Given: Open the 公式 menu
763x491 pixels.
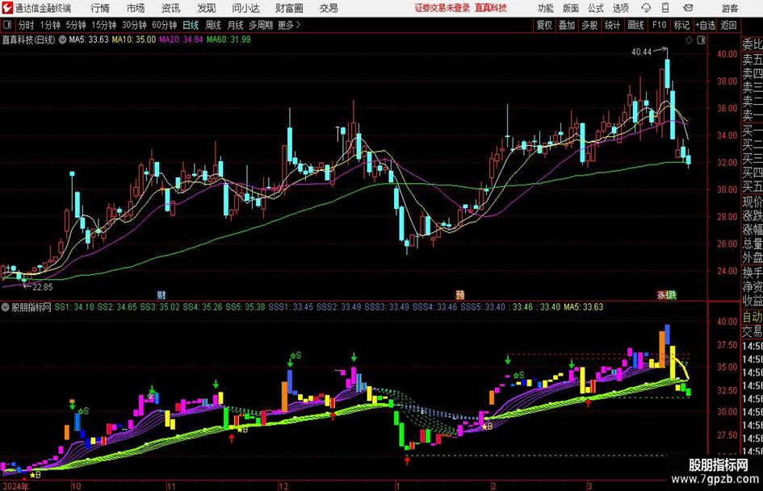Looking at the screenshot, I should (596, 8).
